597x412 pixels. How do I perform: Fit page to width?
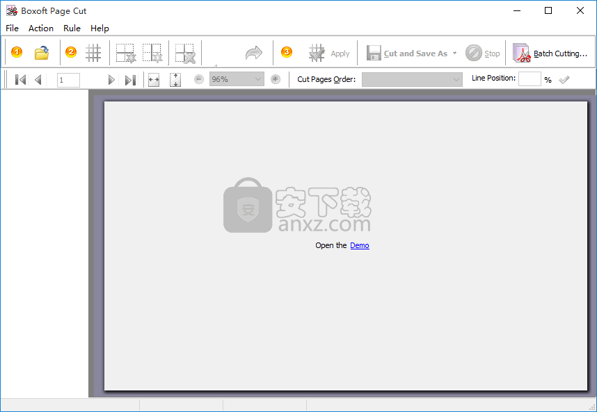click(x=154, y=80)
